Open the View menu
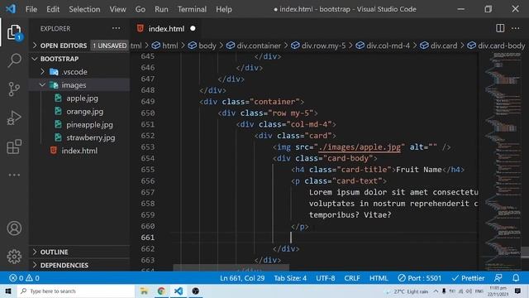 [117, 9]
